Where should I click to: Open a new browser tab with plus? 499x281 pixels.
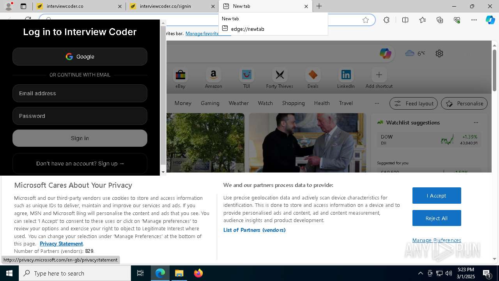click(319, 6)
